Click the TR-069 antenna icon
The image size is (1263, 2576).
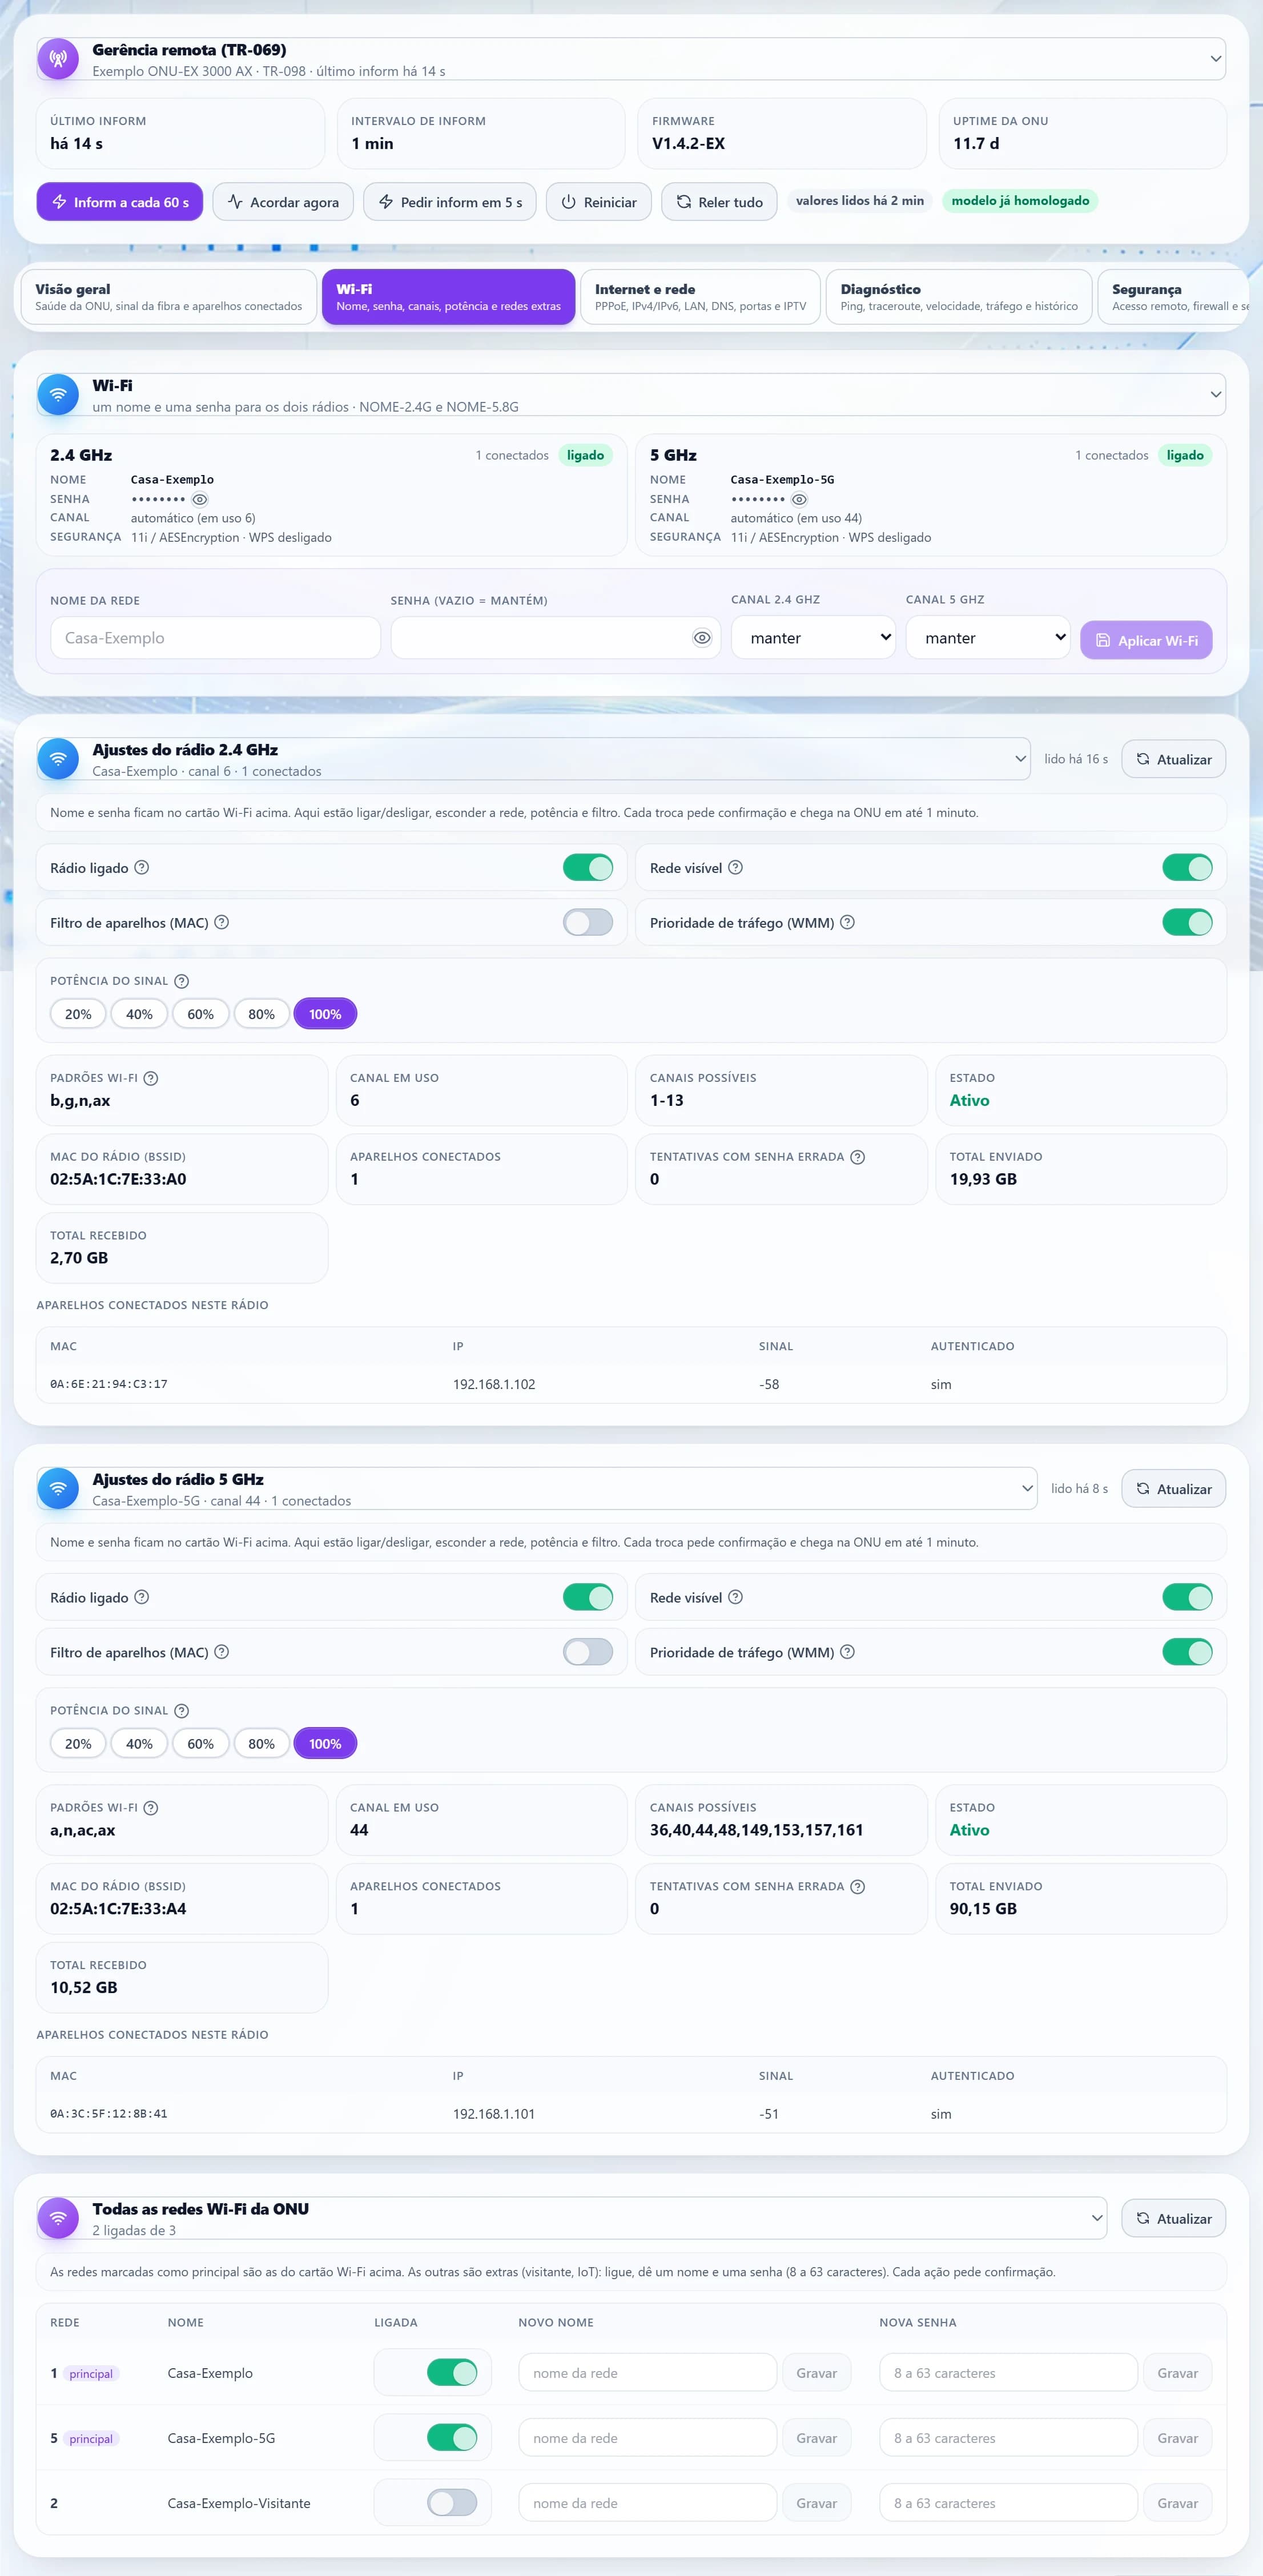coord(58,59)
